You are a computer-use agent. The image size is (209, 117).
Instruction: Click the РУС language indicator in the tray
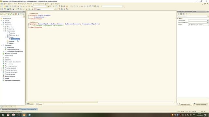194,115
